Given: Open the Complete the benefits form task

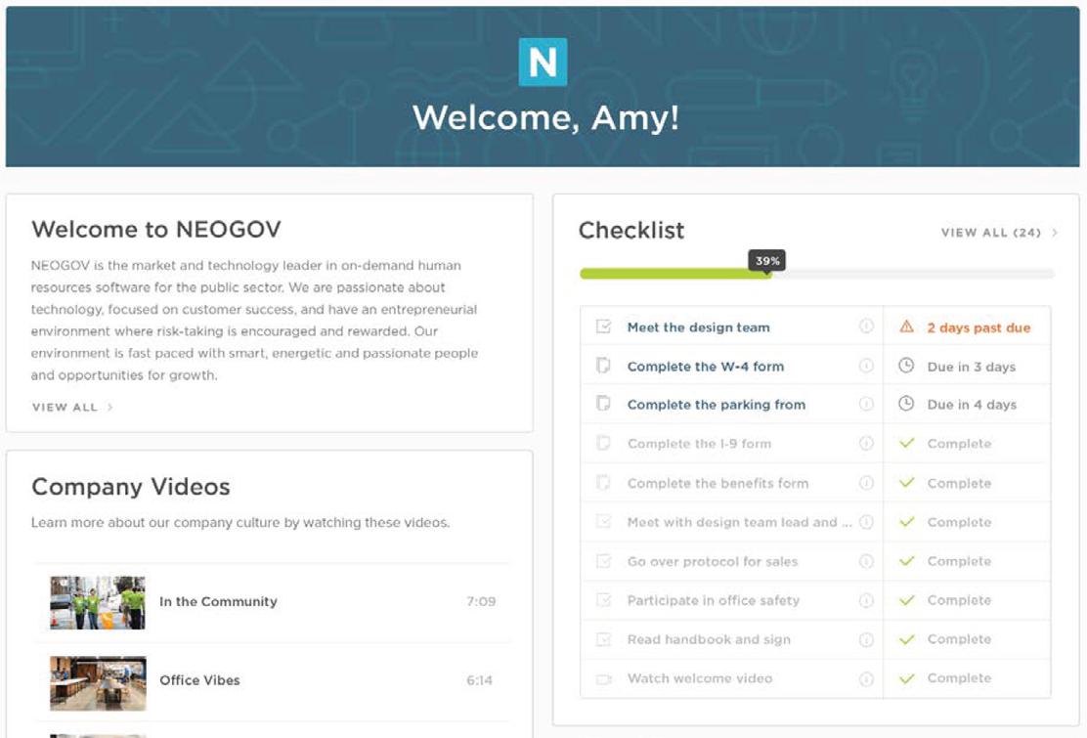Looking at the screenshot, I should coord(717,483).
